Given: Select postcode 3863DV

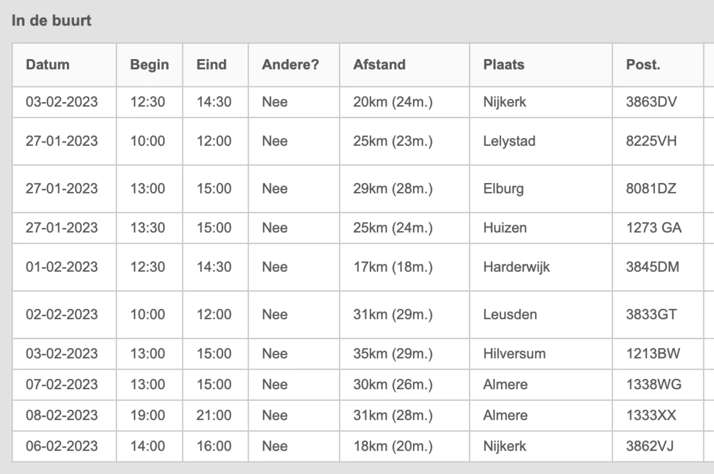Looking at the screenshot, I should (x=651, y=102).
